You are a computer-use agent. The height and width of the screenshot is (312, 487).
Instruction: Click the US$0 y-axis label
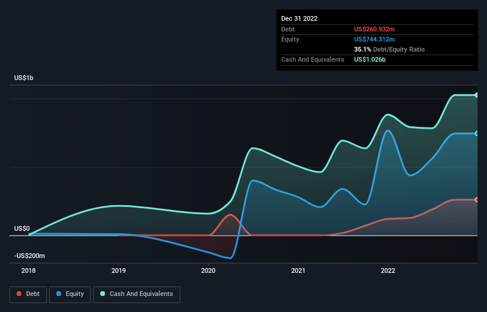click(22, 228)
